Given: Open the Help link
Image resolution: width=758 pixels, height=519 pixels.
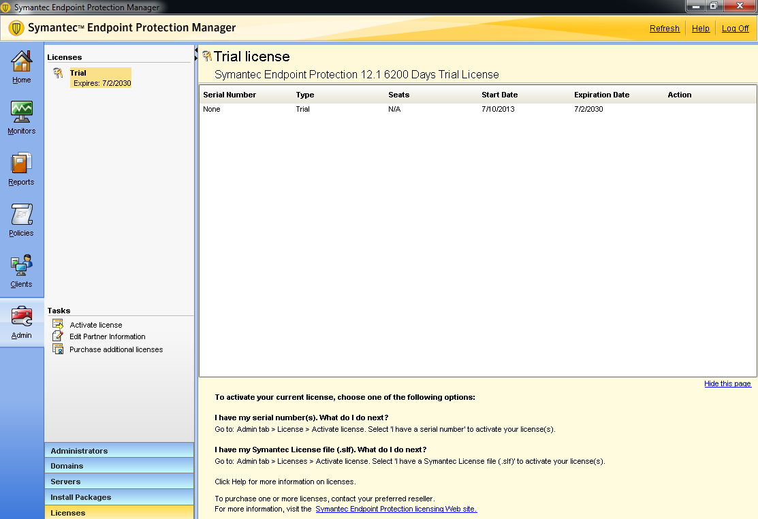Looking at the screenshot, I should pyautogui.click(x=701, y=29).
